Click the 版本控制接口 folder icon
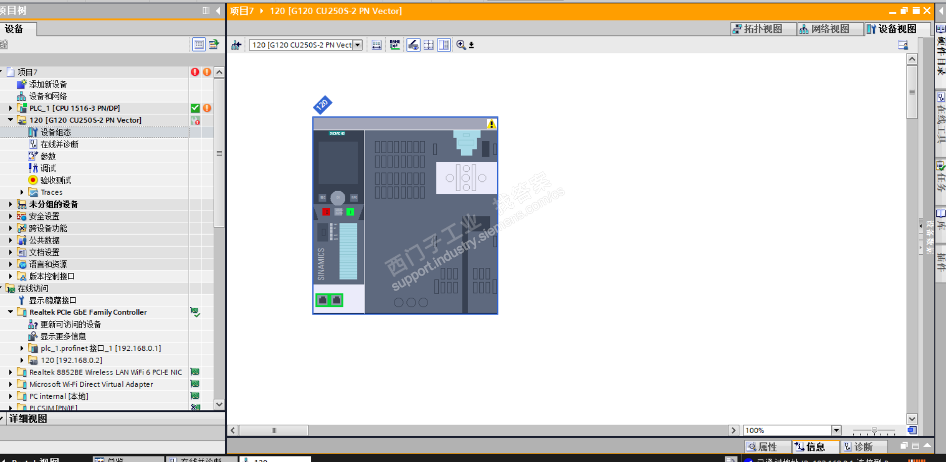The image size is (946, 462). (22, 276)
